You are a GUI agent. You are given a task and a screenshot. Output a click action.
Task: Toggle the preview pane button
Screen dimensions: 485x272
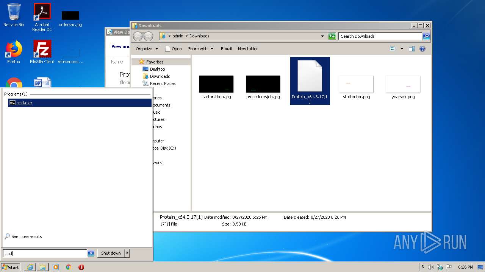(x=412, y=49)
